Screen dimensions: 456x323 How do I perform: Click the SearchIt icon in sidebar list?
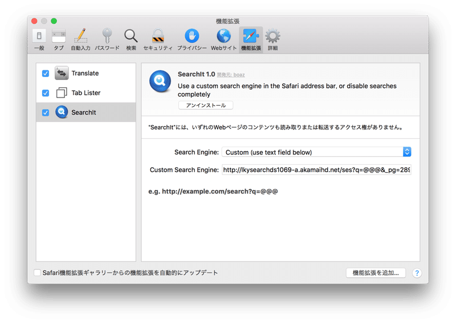[62, 112]
